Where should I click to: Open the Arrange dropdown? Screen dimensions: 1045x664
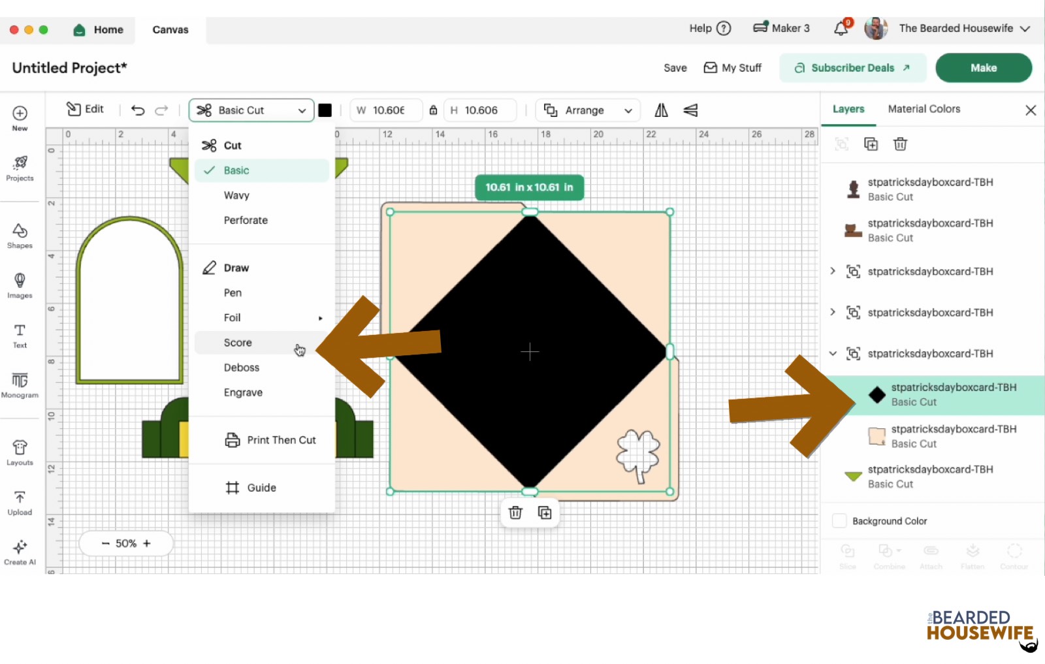tap(588, 110)
